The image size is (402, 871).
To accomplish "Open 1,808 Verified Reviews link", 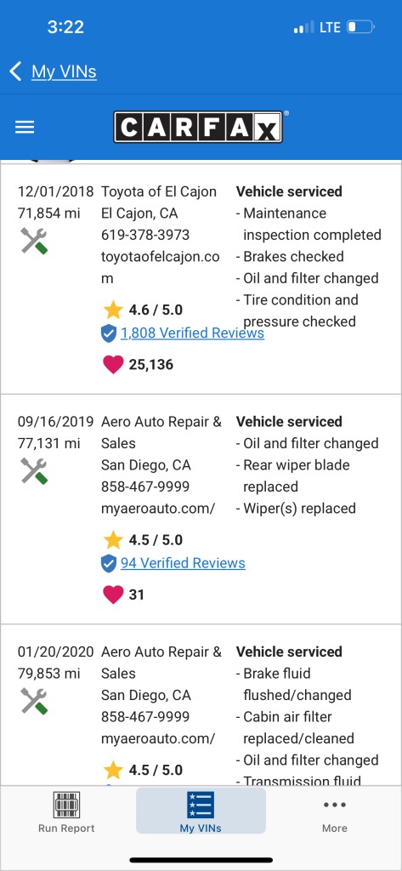I will coord(192,333).
